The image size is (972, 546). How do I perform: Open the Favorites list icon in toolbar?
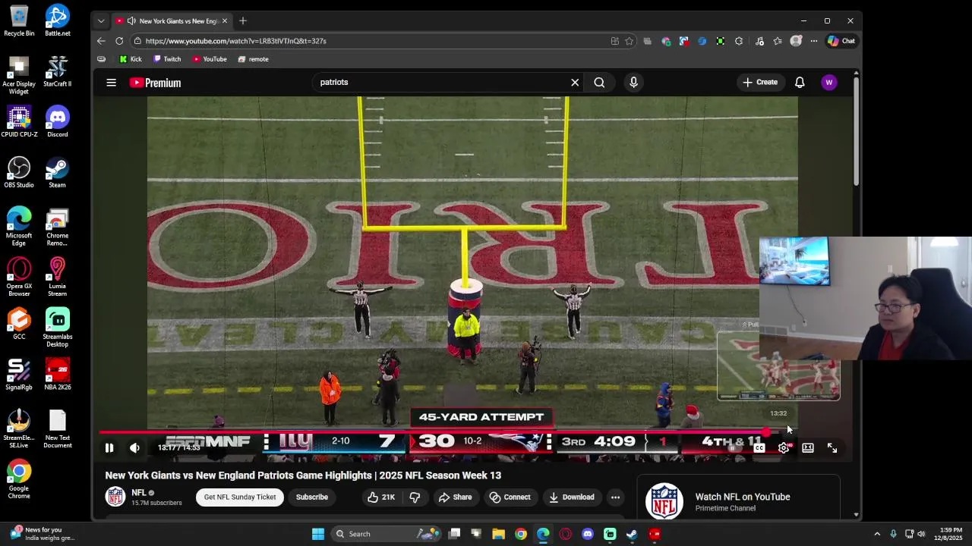(x=778, y=41)
